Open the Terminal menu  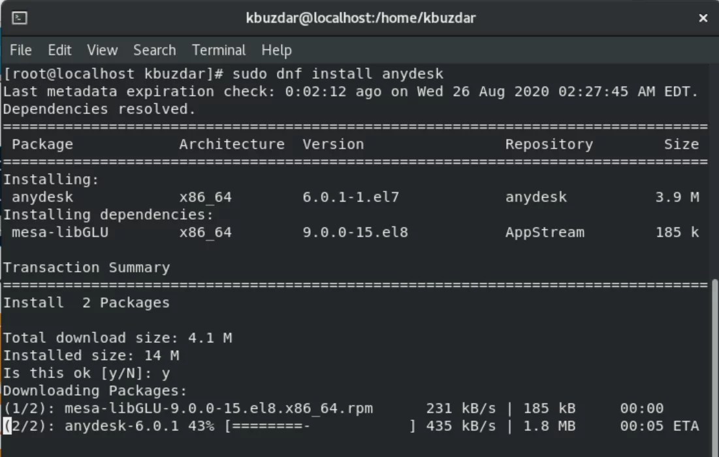pyautogui.click(x=218, y=50)
